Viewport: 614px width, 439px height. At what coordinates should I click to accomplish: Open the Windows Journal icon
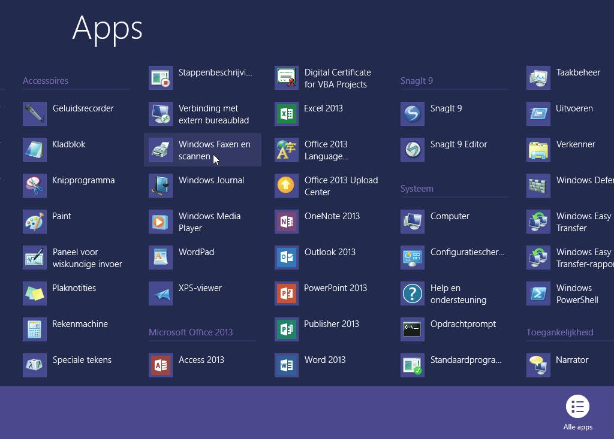[x=161, y=186]
